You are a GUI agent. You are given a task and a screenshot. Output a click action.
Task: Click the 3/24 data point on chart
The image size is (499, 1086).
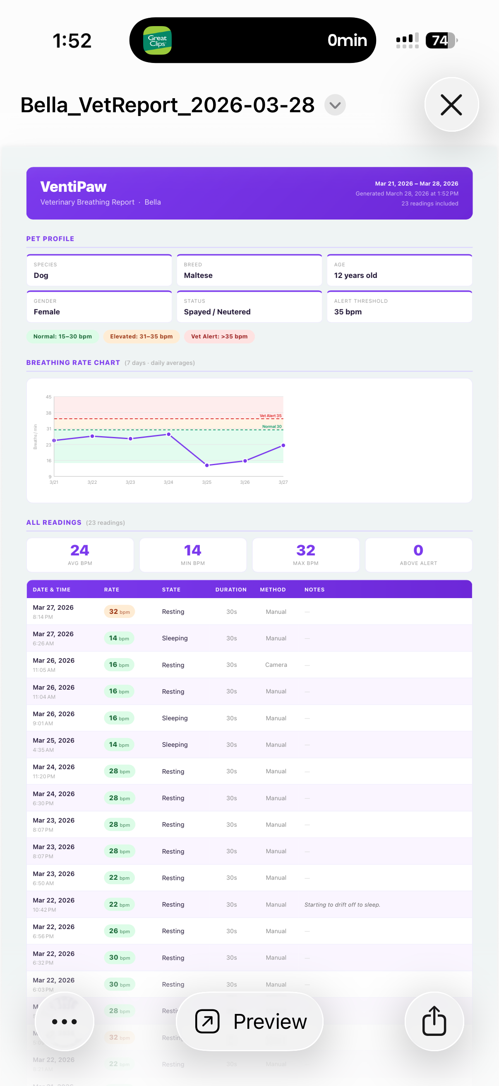168,434
